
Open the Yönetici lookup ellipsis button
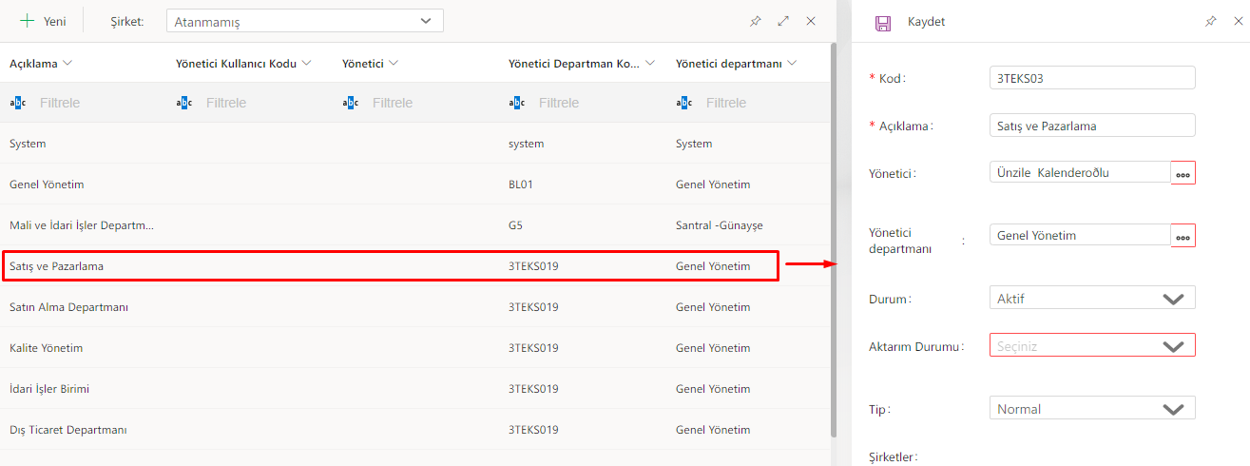pyautogui.click(x=1183, y=173)
